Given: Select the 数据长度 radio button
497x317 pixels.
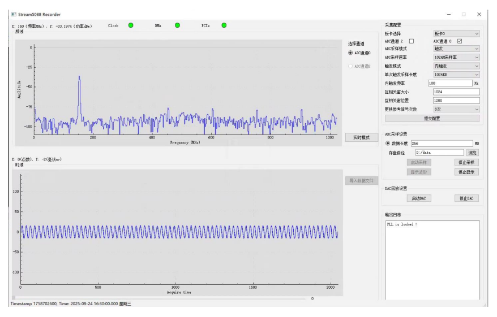Looking at the screenshot, I should [388, 144].
